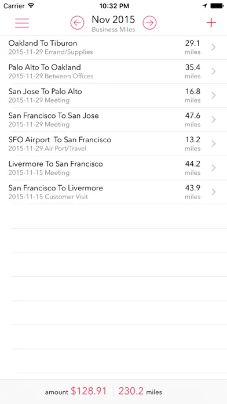Open chevron for San Francisco To San Jose
Viewport: 227px width, 404px height.
pos(213,120)
